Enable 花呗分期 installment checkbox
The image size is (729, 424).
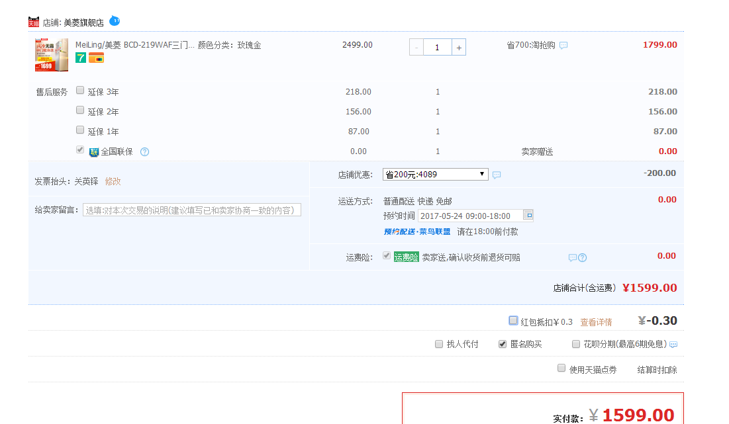(x=576, y=344)
